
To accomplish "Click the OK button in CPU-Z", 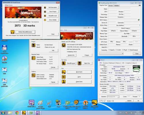I will pyautogui.click(x=138, y=101).
